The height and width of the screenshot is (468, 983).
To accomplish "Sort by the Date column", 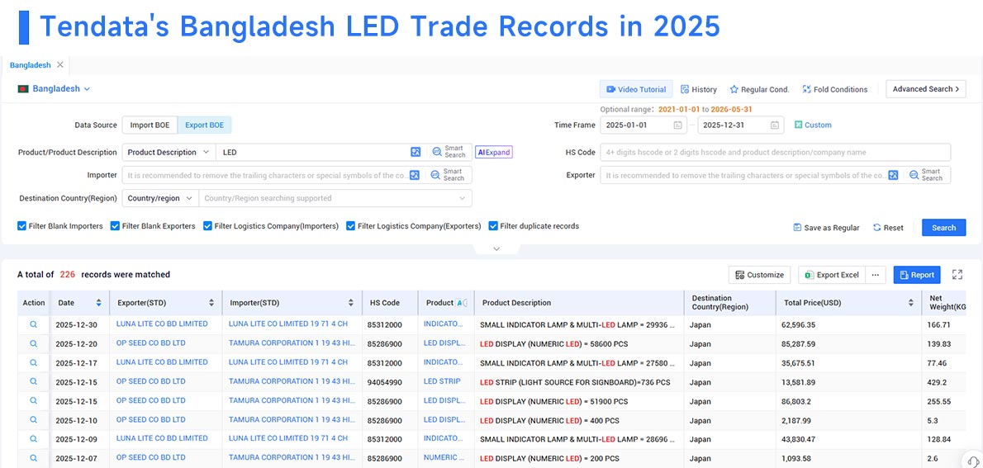I will pyautogui.click(x=98, y=303).
